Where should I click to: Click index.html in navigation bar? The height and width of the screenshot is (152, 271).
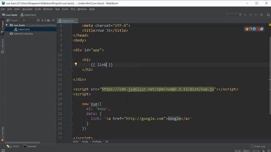(28, 15)
